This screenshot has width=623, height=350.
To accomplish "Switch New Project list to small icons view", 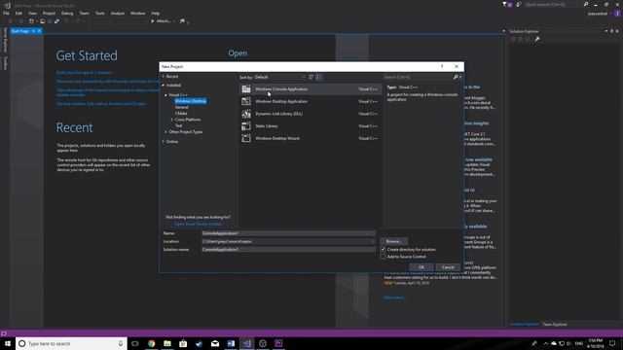I will tap(311, 77).
